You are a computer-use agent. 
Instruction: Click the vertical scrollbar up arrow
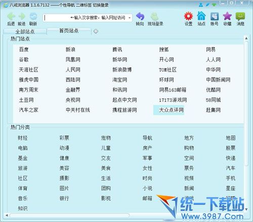(x=246, y=39)
